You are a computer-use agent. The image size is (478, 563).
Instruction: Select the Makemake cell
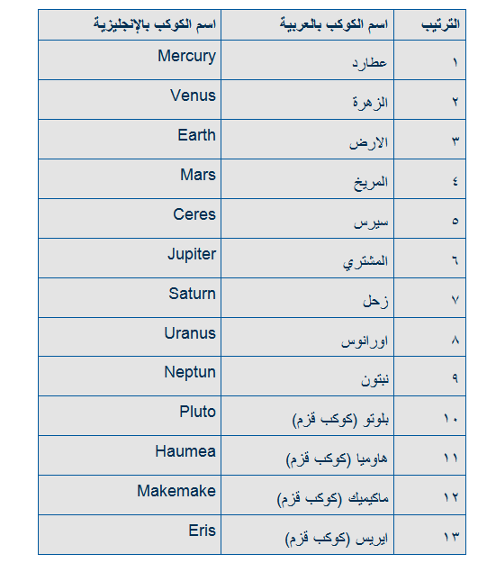[x=130, y=495]
